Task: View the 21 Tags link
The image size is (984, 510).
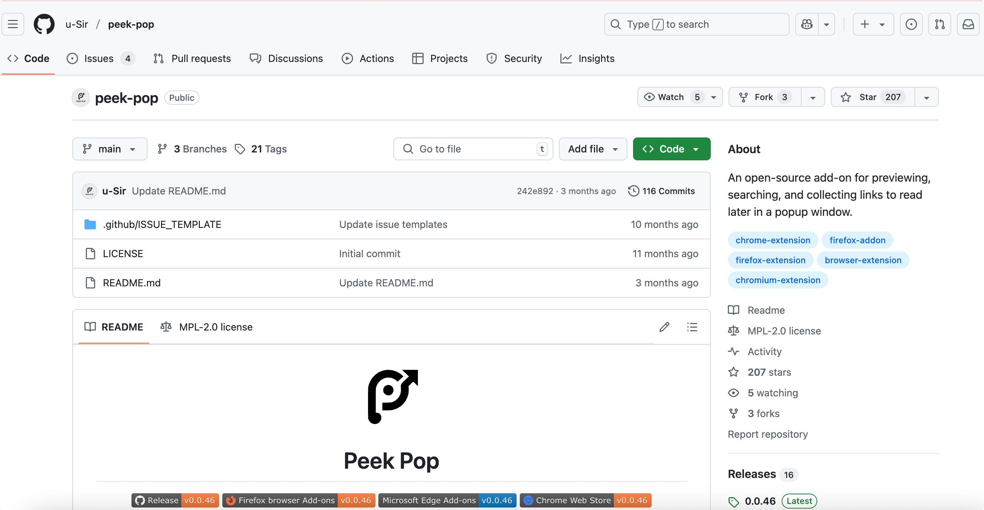Action: [x=261, y=149]
